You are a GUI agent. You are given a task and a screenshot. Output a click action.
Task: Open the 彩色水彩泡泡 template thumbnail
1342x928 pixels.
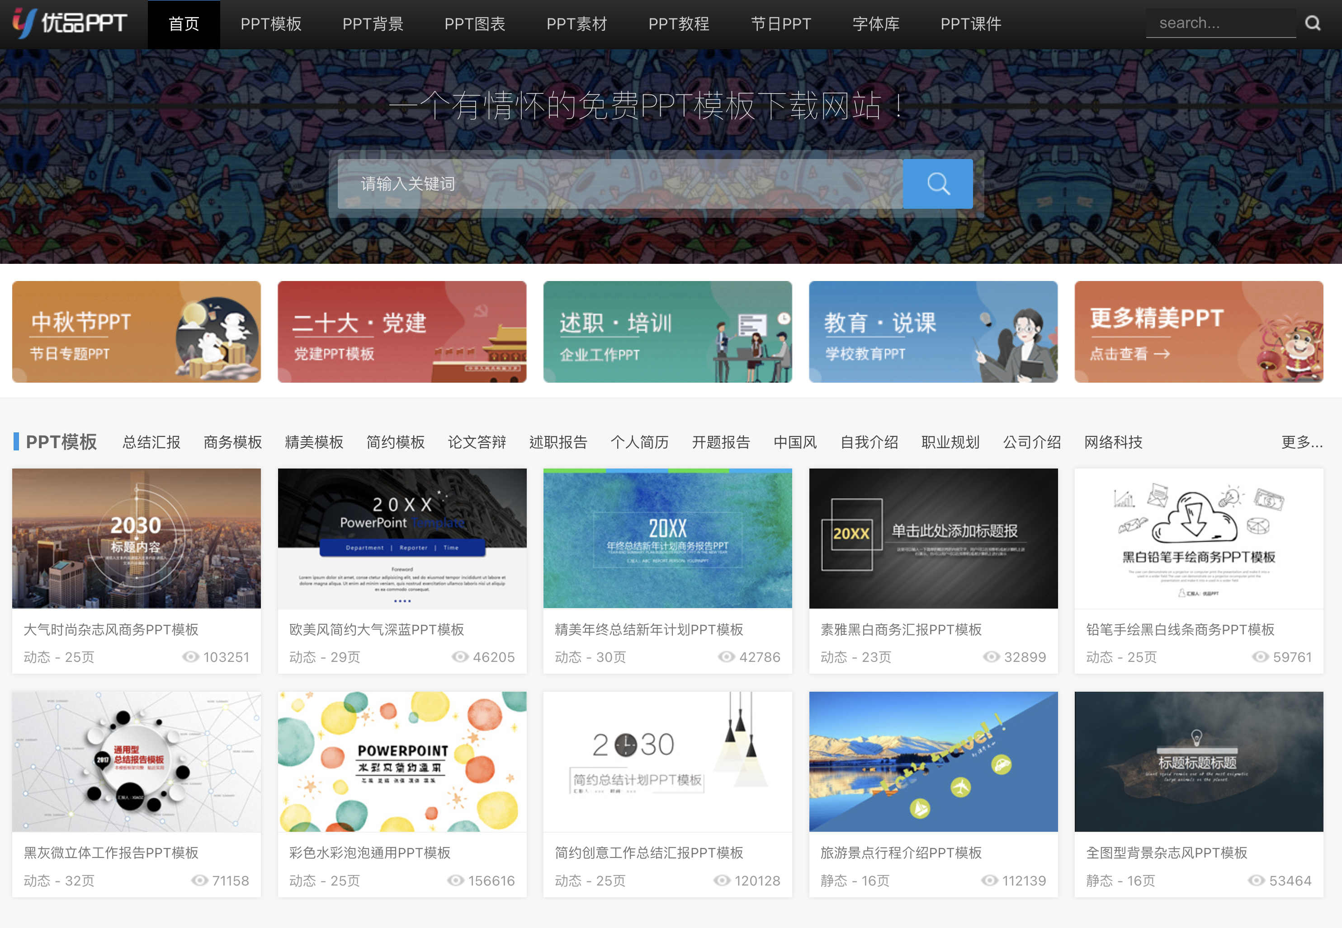pos(402,761)
